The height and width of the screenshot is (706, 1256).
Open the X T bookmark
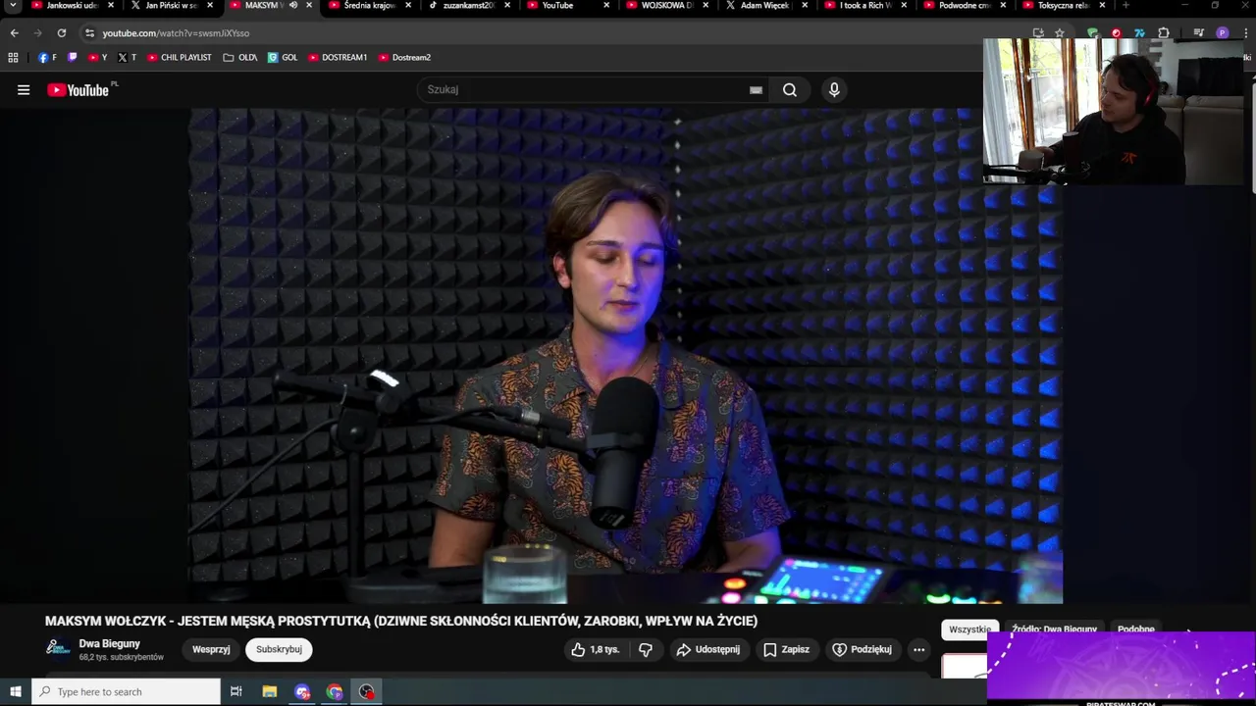tap(127, 58)
